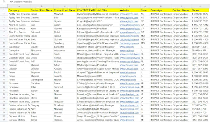
Task: Select column J header
Action: [x=200, y=6]
